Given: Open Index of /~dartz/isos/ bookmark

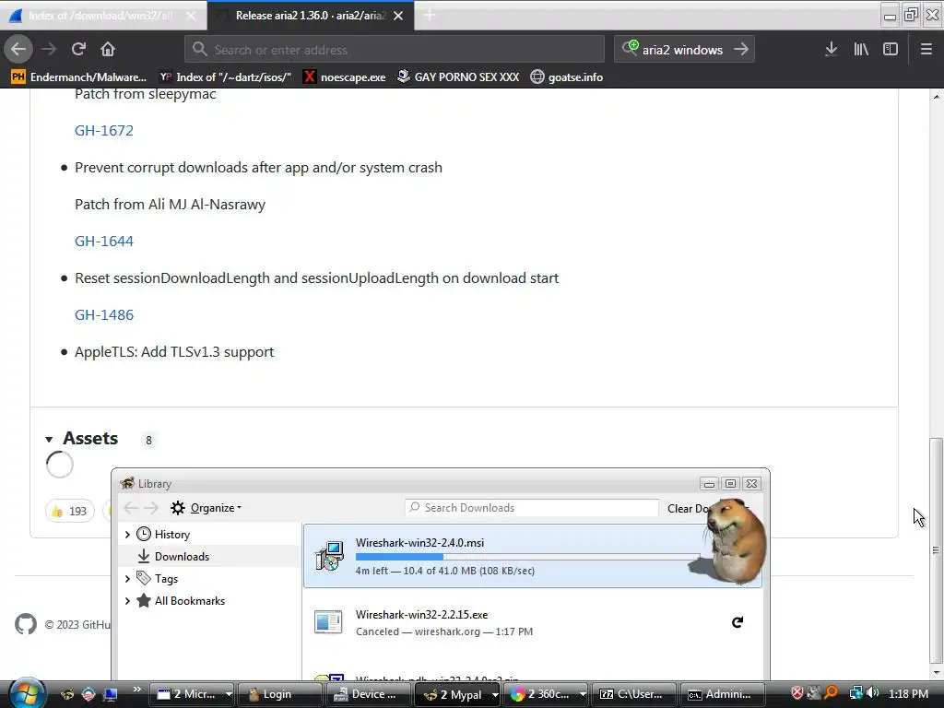Looking at the screenshot, I should coord(225,77).
